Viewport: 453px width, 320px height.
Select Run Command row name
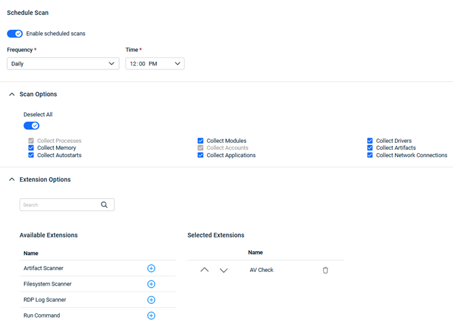click(42, 315)
